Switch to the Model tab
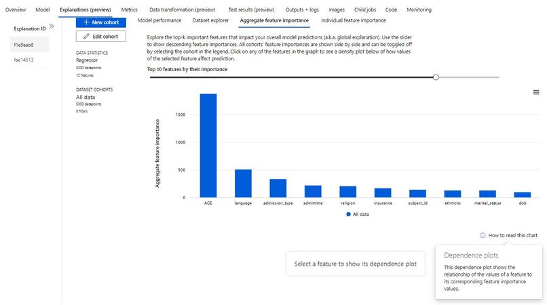Viewport: 547px width, 305px height. 43,9
